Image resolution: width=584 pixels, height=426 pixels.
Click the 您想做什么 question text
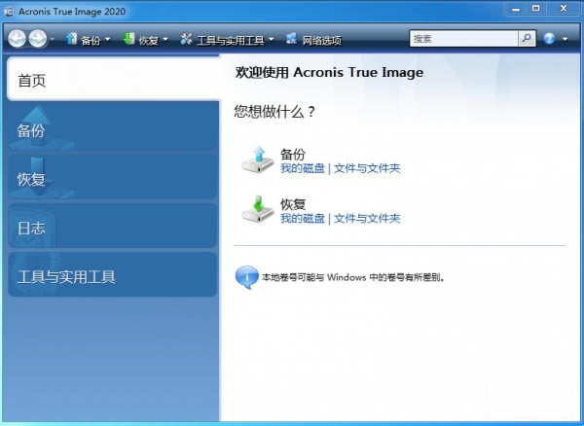(274, 111)
